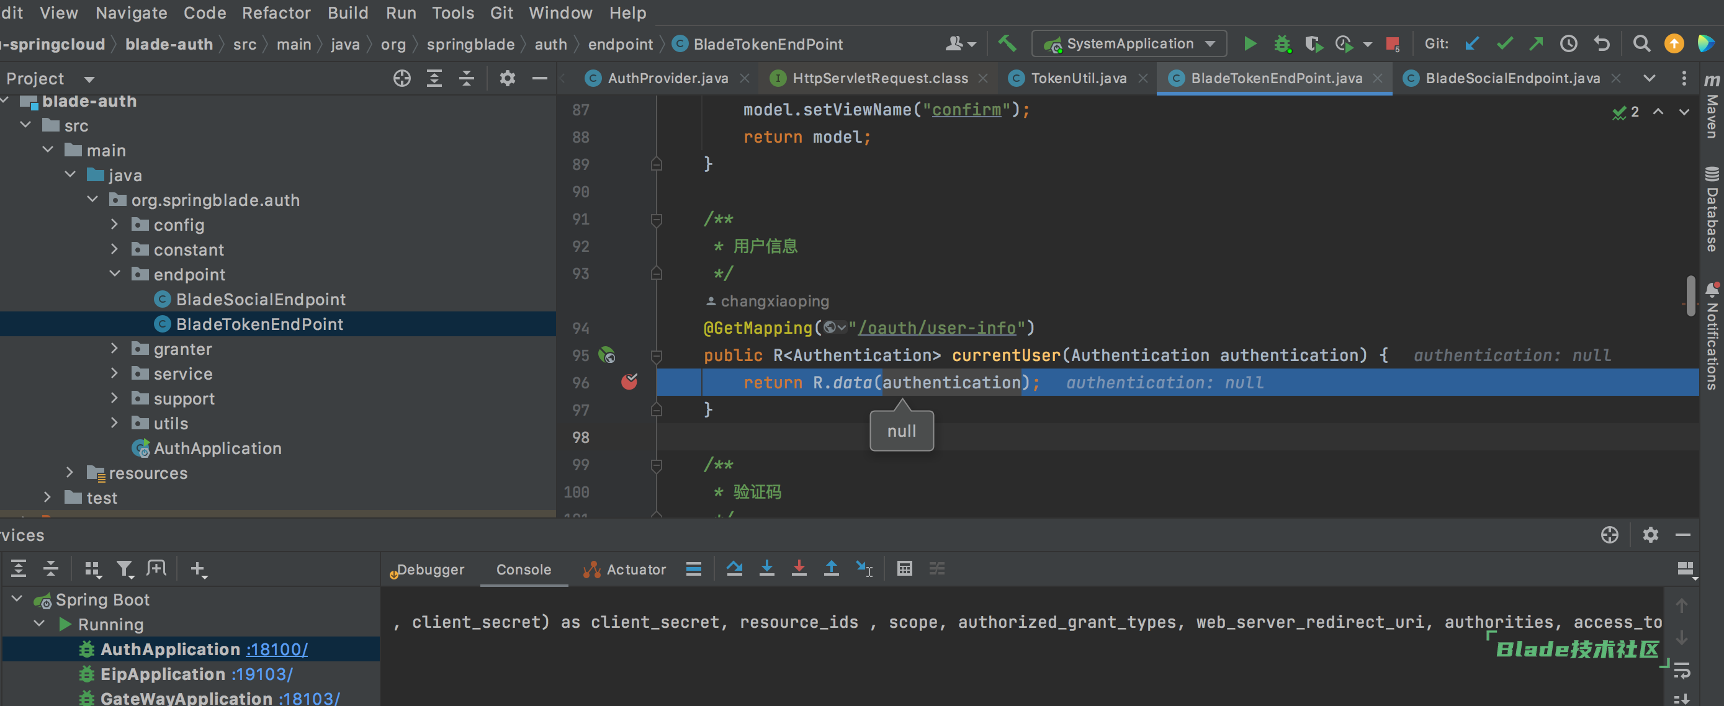Click the confirm view name link
Image resolution: width=1724 pixels, height=706 pixels.
(966, 110)
